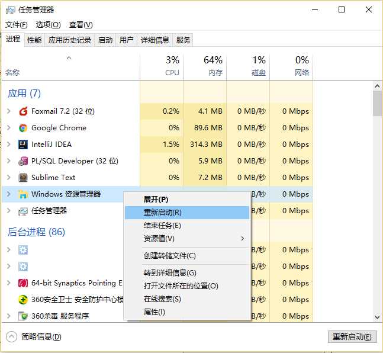Sort by the 内存 column header
Viewport: 383px width, 353px height.
[205, 66]
